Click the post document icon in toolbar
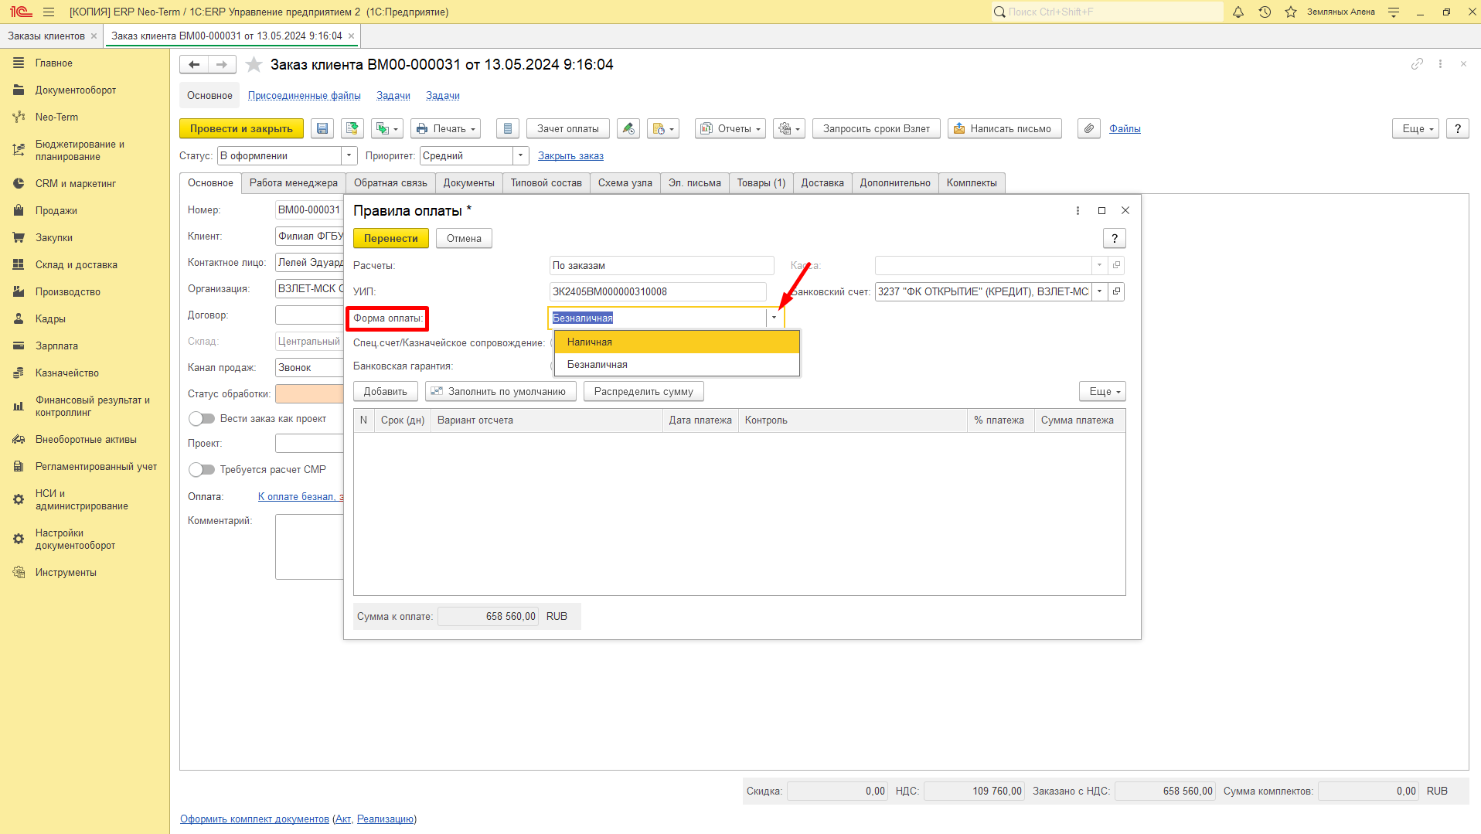This screenshot has height=834, width=1481. coord(352,129)
